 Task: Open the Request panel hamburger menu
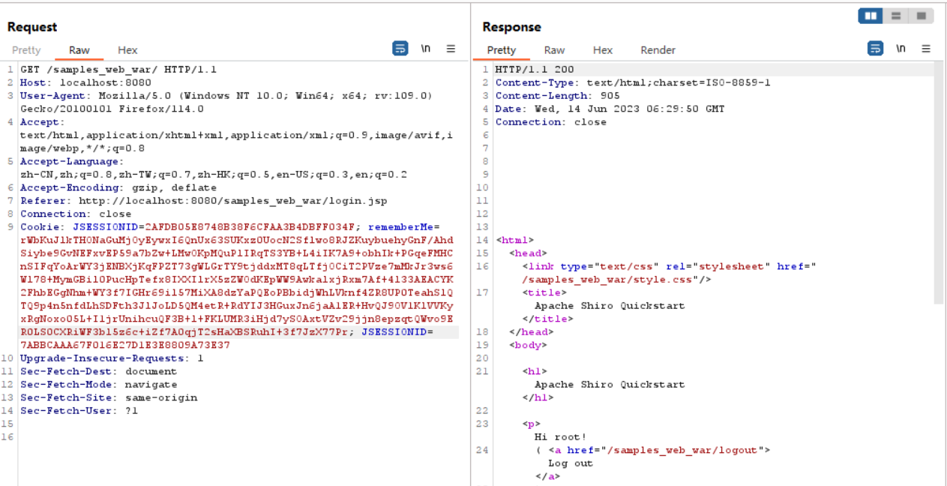pos(451,49)
